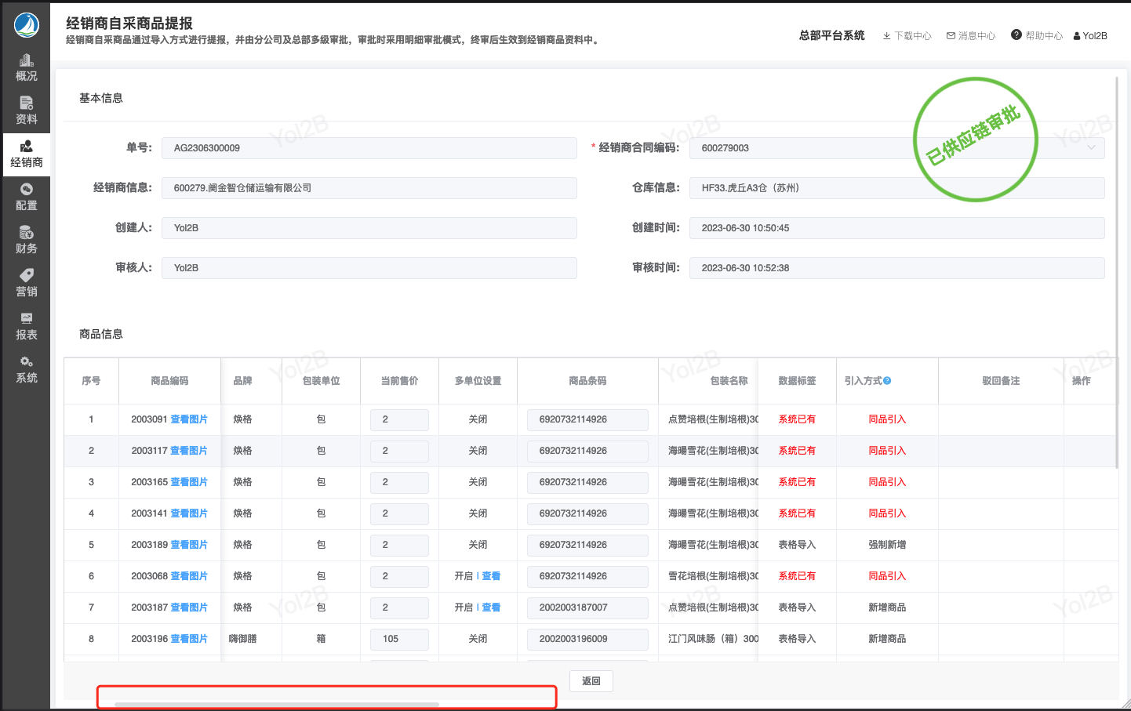Click the 商品条码 field in row 7
This screenshot has width=1131, height=711.
pyautogui.click(x=587, y=608)
